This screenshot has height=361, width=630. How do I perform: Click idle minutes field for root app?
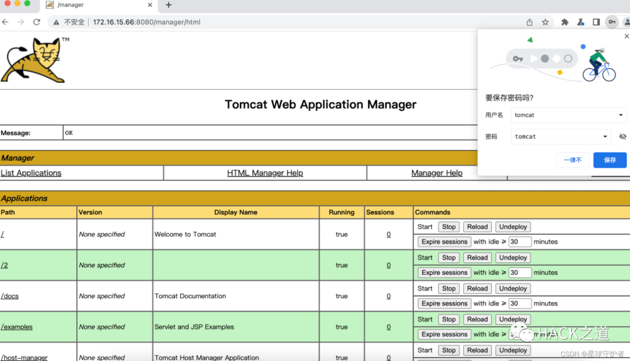coord(520,242)
